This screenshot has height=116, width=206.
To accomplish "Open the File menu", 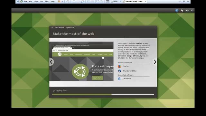I will coord(26,1).
